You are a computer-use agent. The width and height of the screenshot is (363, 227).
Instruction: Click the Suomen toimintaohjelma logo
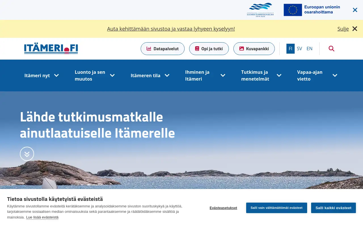point(260,10)
